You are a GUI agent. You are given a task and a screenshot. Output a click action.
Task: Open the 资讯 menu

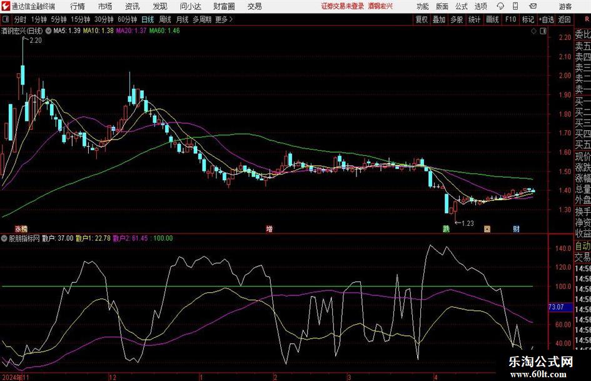click(x=133, y=6)
